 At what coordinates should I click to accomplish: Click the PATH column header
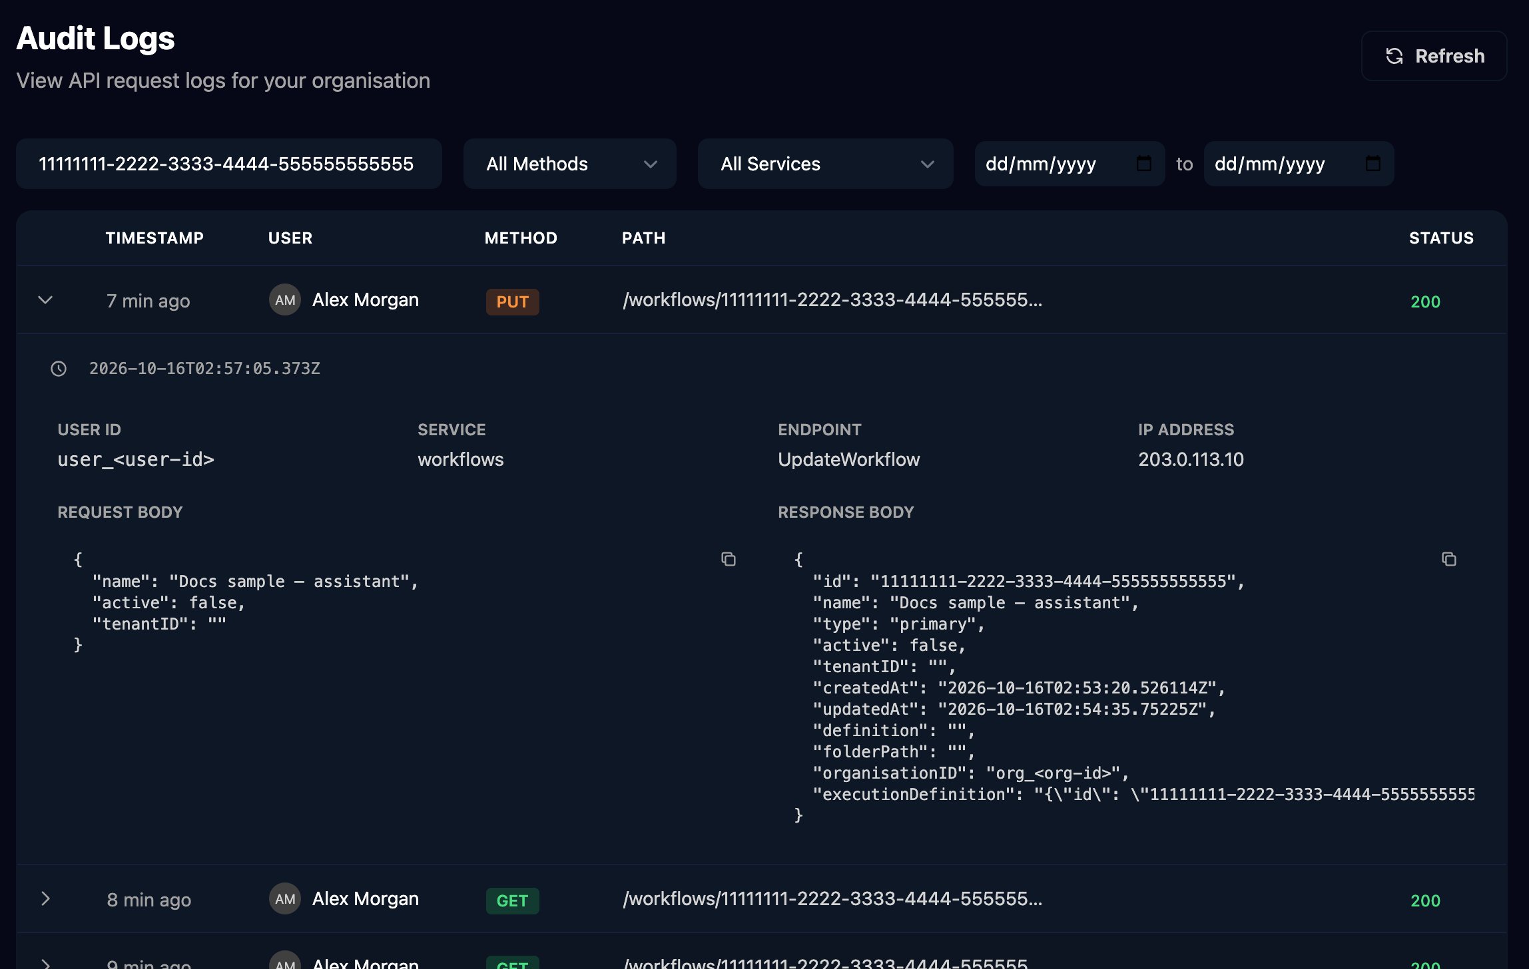(644, 238)
